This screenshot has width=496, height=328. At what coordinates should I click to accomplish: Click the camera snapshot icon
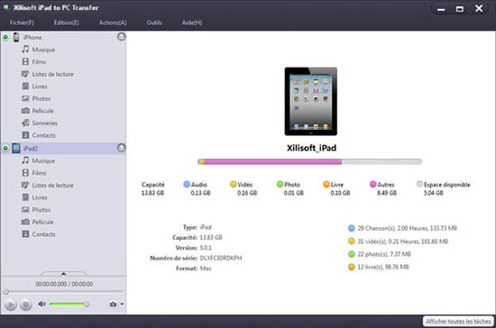point(113,305)
